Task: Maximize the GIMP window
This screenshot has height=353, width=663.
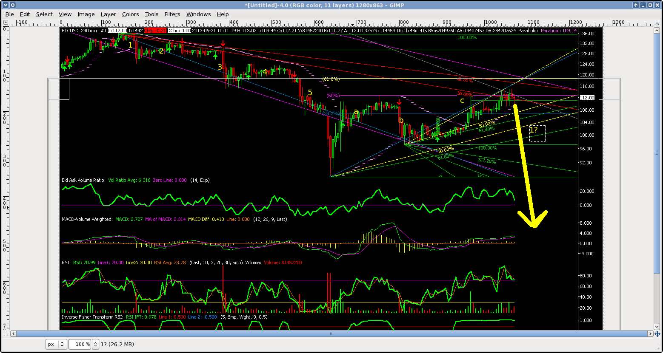Action: (x=650, y=5)
